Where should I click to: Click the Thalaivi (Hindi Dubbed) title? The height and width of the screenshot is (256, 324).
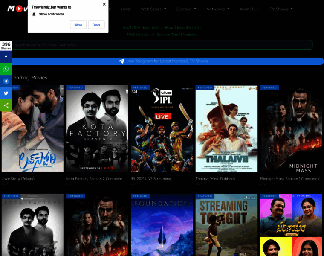pos(215,179)
